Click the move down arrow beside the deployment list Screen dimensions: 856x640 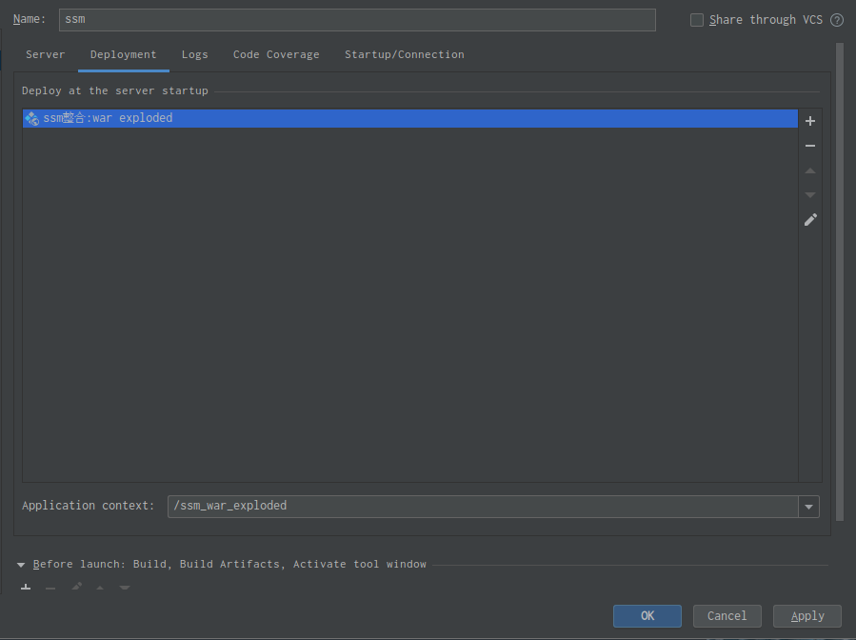pyautogui.click(x=810, y=195)
